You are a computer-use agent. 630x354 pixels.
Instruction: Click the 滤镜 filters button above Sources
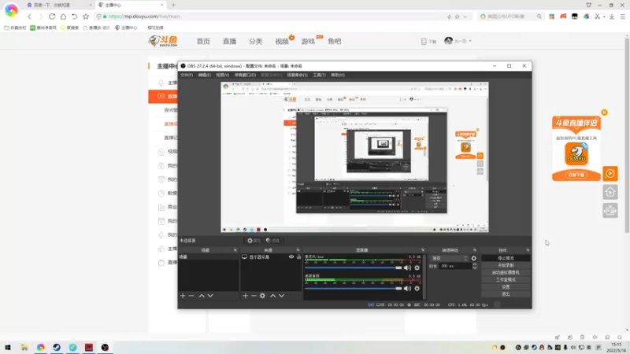272,241
